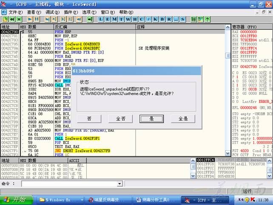Open 帮助(H) menu
Viewport: 273px width, 205px height.
click(x=126, y=12)
